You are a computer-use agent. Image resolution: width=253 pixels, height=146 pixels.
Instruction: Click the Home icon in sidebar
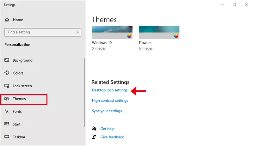pyautogui.click(x=7, y=20)
